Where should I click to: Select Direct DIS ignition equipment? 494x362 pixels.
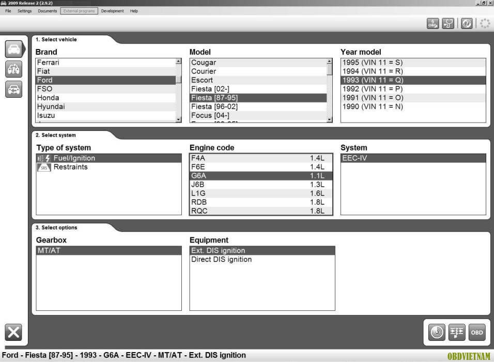262,259
